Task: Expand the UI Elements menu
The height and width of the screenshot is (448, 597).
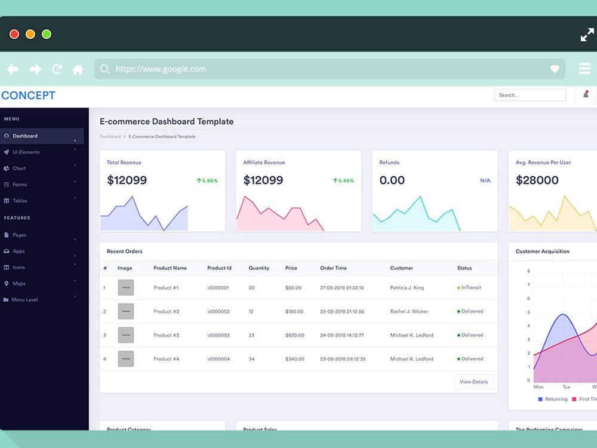Action: (36, 152)
